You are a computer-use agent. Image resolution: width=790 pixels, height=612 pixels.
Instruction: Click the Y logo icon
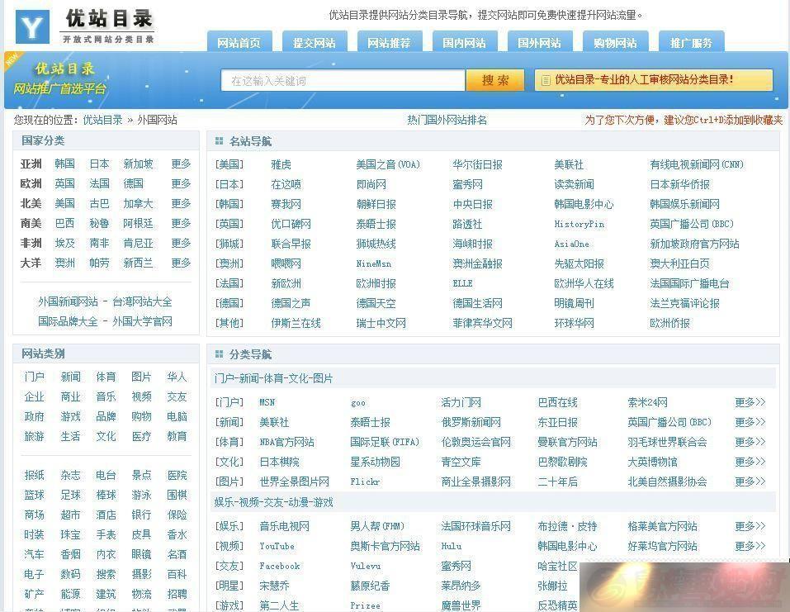pyautogui.click(x=33, y=26)
